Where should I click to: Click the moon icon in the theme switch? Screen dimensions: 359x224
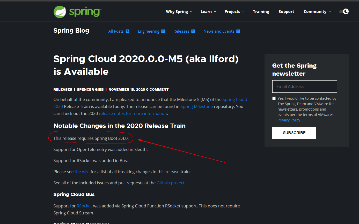pyautogui.click(x=346, y=11)
